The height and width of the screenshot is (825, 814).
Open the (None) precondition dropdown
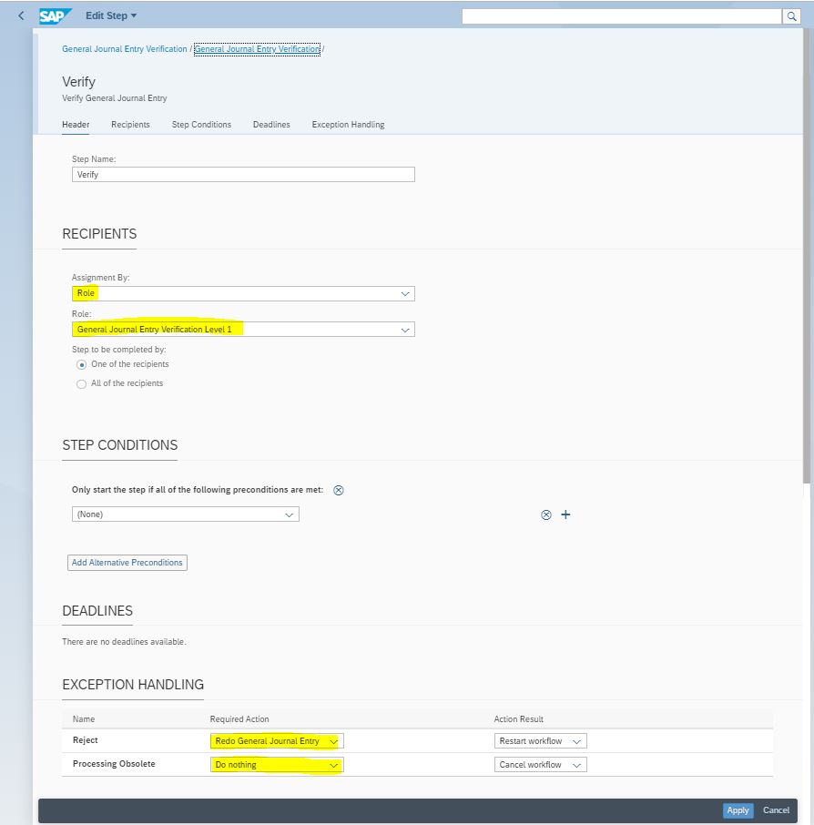point(289,514)
